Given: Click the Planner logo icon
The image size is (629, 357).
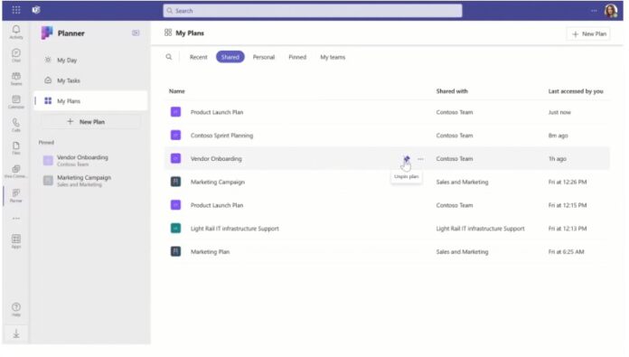Looking at the screenshot, I should point(47,33).
